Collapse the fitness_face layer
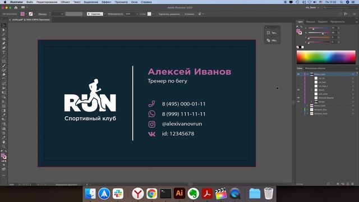359x202 pixels. pos(307,74)
